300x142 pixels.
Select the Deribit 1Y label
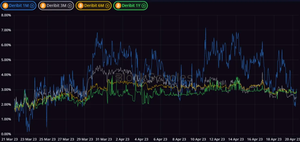click(131, 5)
